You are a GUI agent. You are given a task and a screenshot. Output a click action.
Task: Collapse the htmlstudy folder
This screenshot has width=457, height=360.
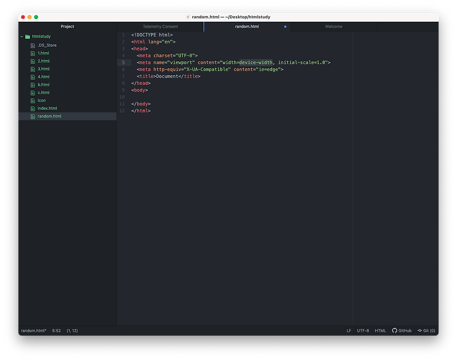pyautogui.click(x=21, y=36)
